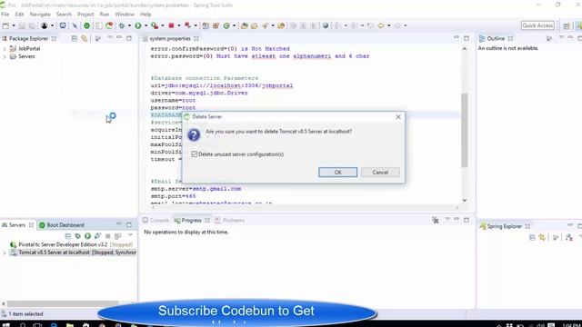Open the Debug dropdown arrow
Screen dimensions: 582x327
click(x=129, y=25)
